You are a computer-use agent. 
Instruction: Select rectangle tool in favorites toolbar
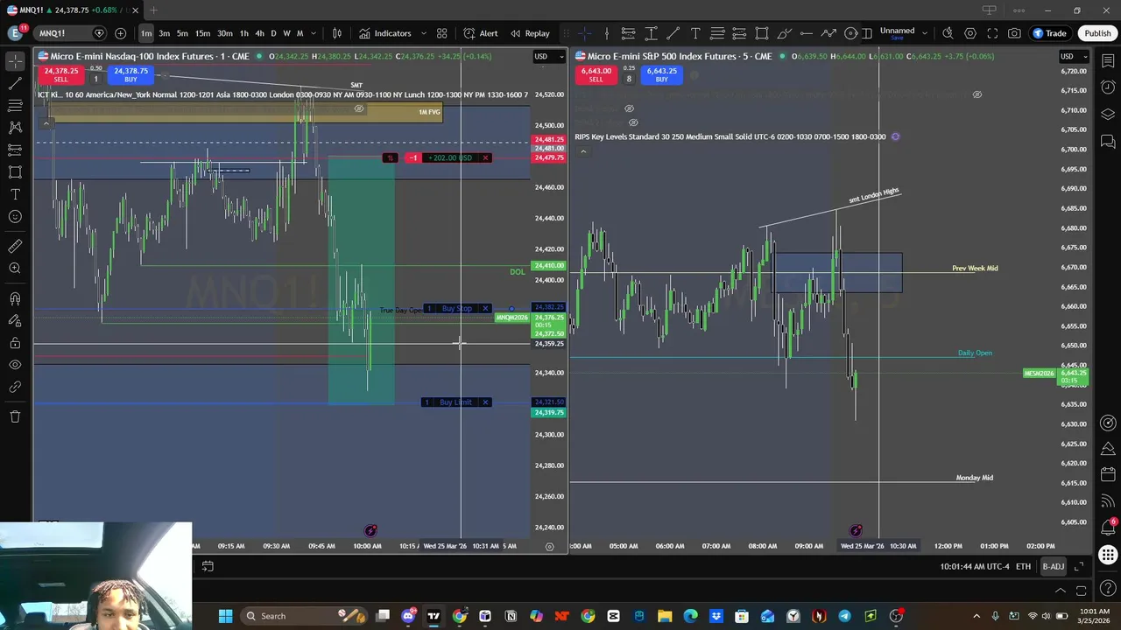[x=762, y=33]
